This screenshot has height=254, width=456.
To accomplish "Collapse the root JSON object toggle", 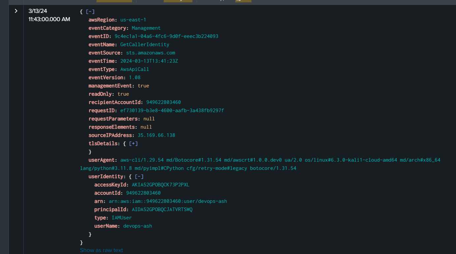I will [90, 12].
